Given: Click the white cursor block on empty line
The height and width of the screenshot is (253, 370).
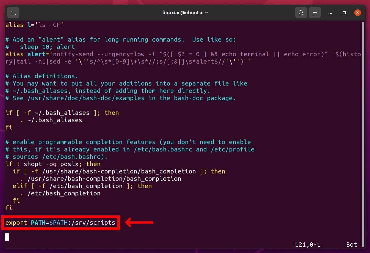Looking at the screenshot, I should [7, 237].
